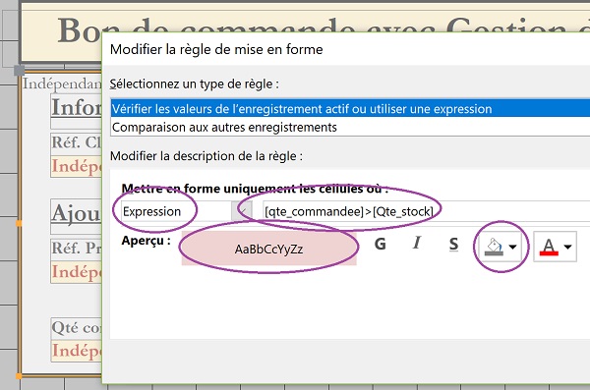The width and height of the screenshot is (590, 390).
Task: Select 'Vérifier les valeurs de l'enregistrement actif' rule type
Action: pos(350,109)
